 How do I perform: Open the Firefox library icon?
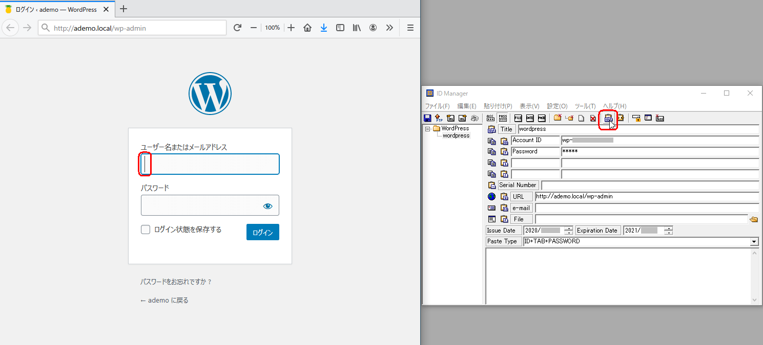tap(357, 28)
